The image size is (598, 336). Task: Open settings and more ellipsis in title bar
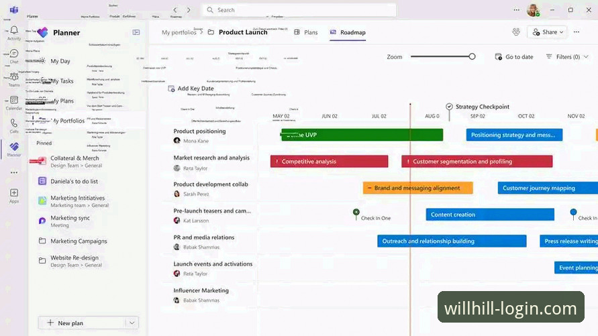[516, 10]
